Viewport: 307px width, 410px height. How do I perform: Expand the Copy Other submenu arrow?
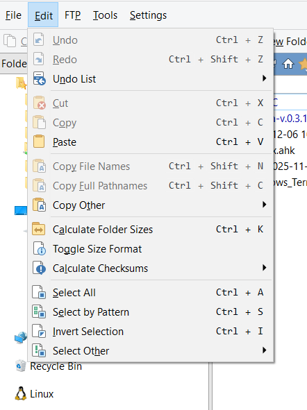point(265,205)
